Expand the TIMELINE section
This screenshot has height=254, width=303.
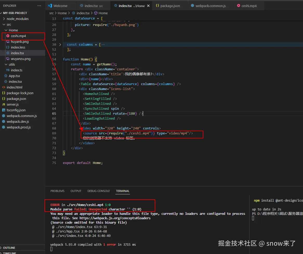(1, 253)
